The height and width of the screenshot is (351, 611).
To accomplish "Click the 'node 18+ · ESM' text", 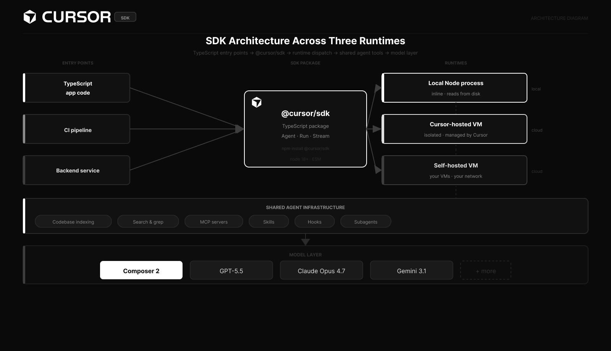I will coord(305,159).
